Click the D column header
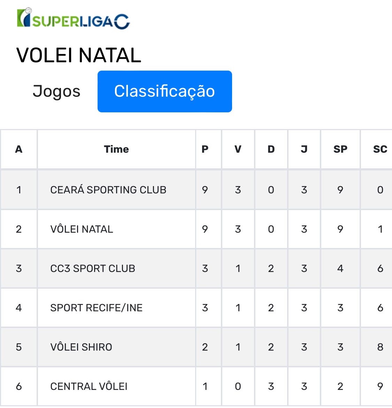 click(271, 149)
